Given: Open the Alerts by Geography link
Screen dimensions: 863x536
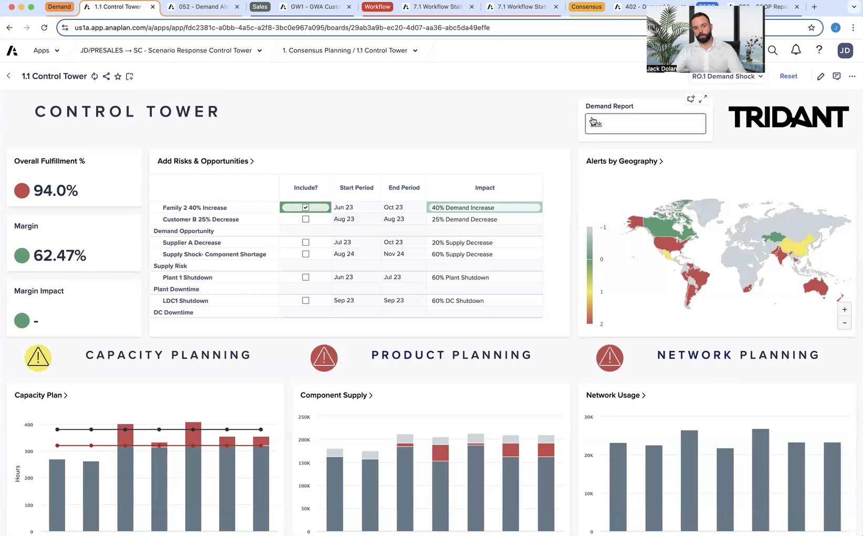Looking at the screenshot, I should pyautogui.click(x=624, y=161).
